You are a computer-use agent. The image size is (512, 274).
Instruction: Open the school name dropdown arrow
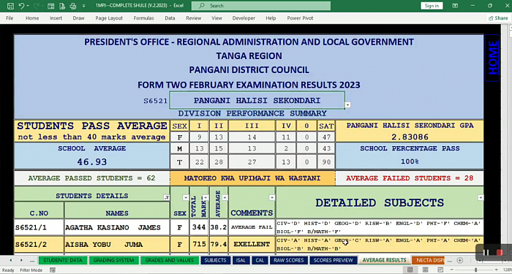point(347,105)
